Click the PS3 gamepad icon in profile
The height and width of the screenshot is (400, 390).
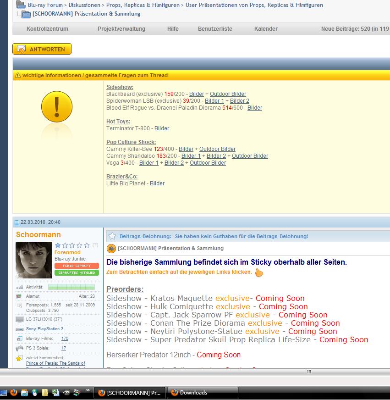coord(20,348)
